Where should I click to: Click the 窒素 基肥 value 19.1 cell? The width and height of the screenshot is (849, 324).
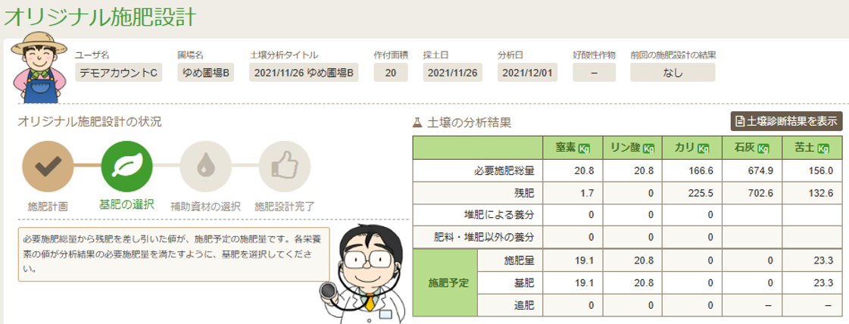(x=574, y=283)
